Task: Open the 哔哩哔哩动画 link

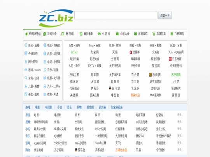Action: click(41, 122)
